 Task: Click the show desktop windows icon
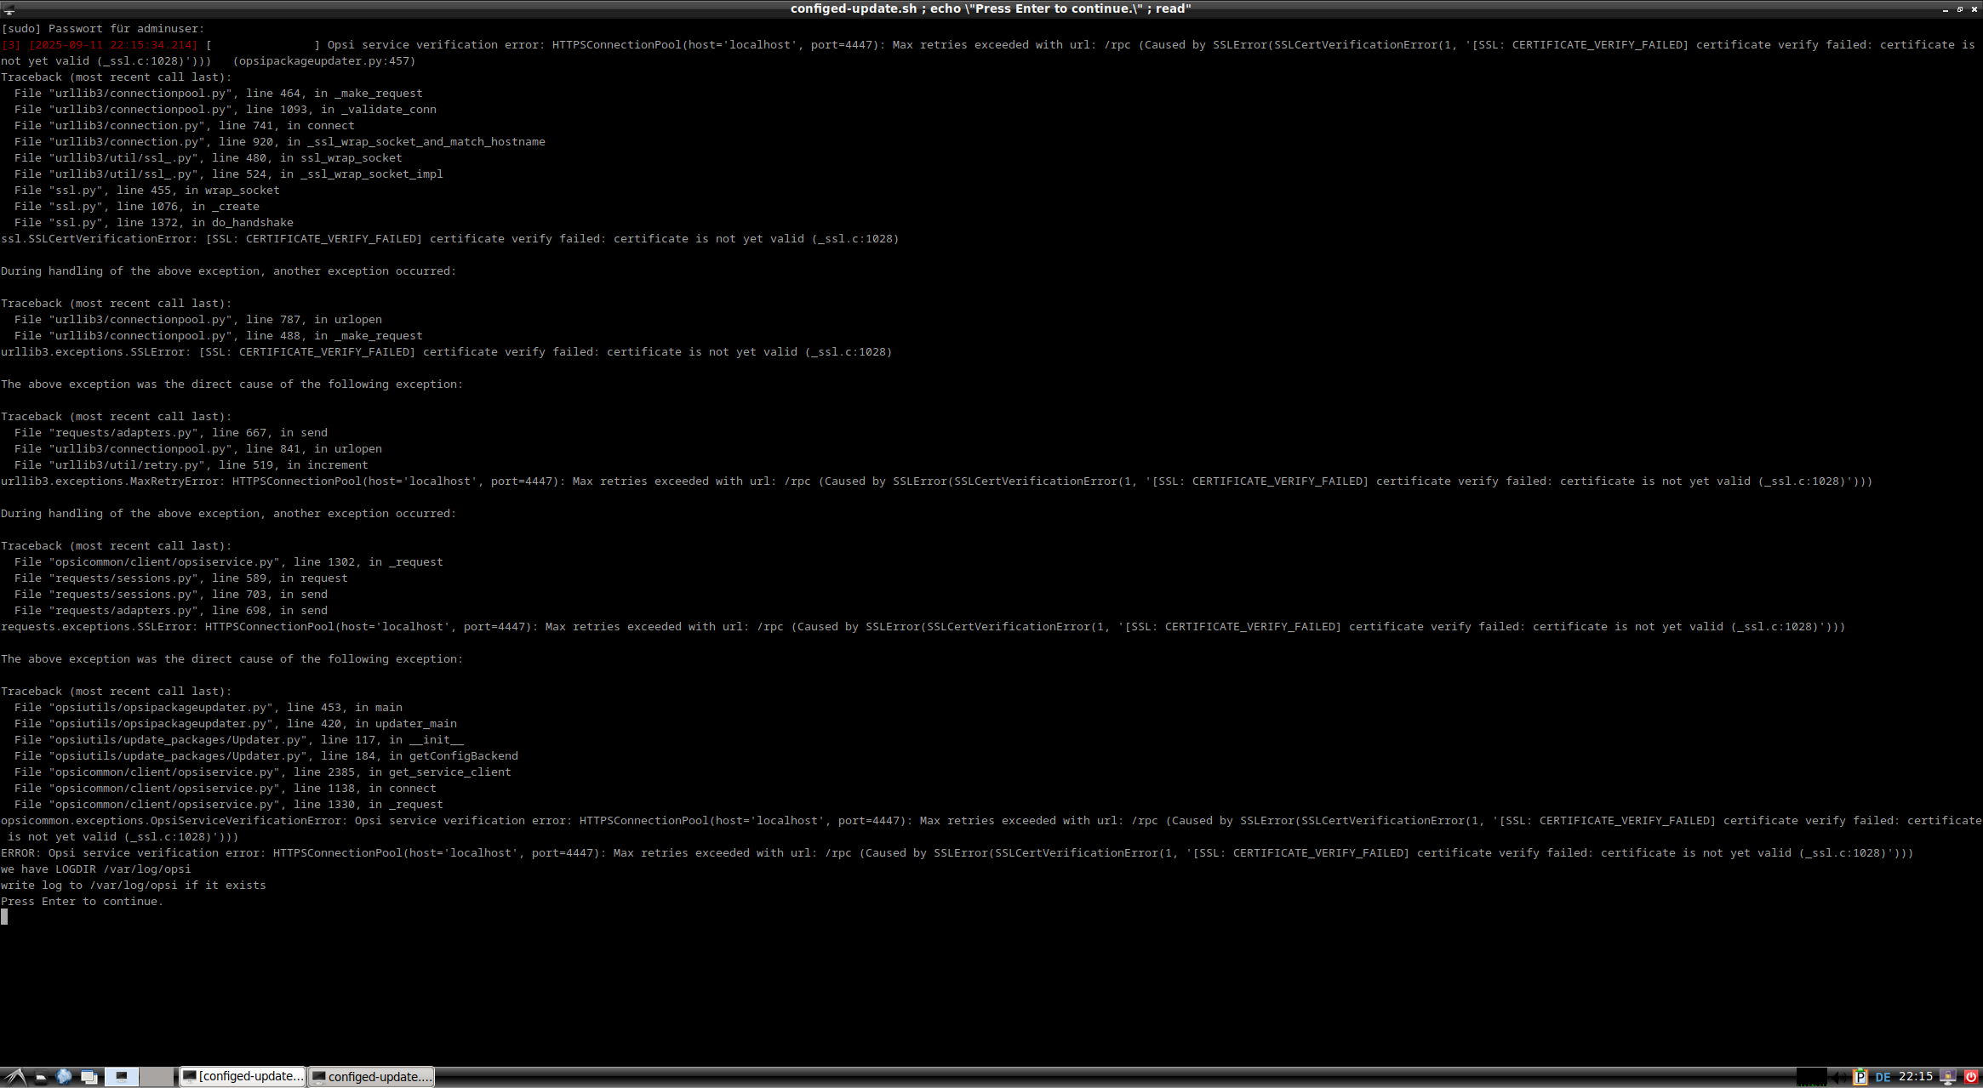point(89,1077)
